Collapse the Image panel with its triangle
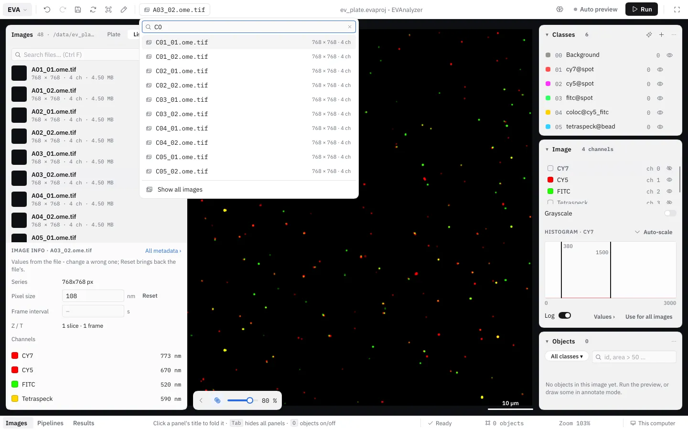Image resolution: width=688 pixels, height=430 pixels. pyautogui.click(x=547, y=150)
